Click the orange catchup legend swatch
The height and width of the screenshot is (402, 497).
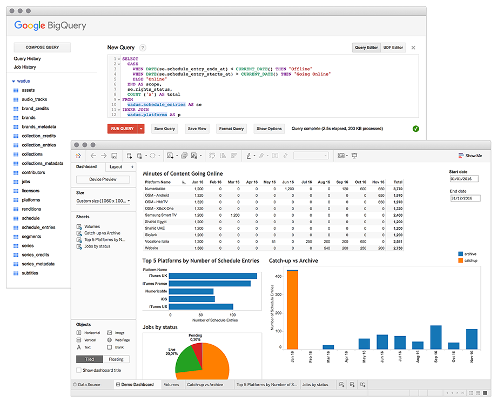tap(461, 260)
